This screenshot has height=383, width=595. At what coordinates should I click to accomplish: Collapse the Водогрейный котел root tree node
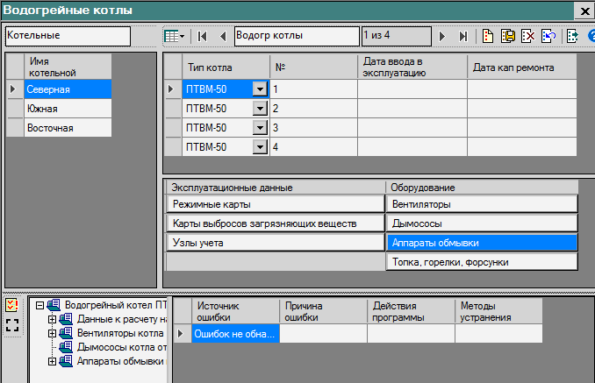click(39, 305)
